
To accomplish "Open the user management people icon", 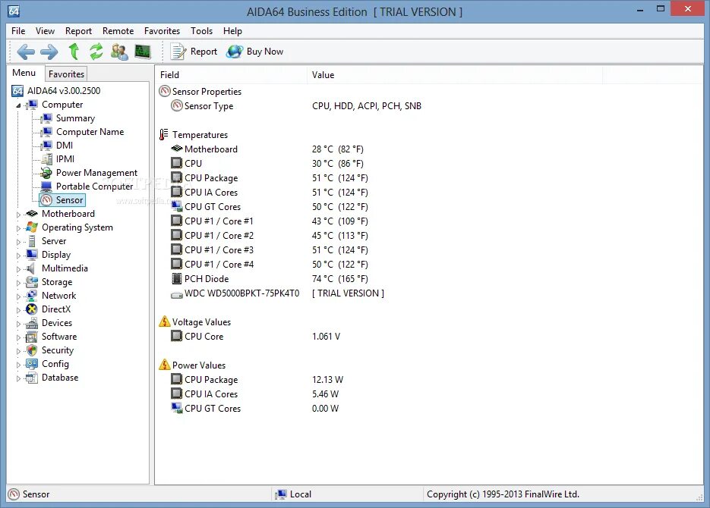I will (119, 52).
